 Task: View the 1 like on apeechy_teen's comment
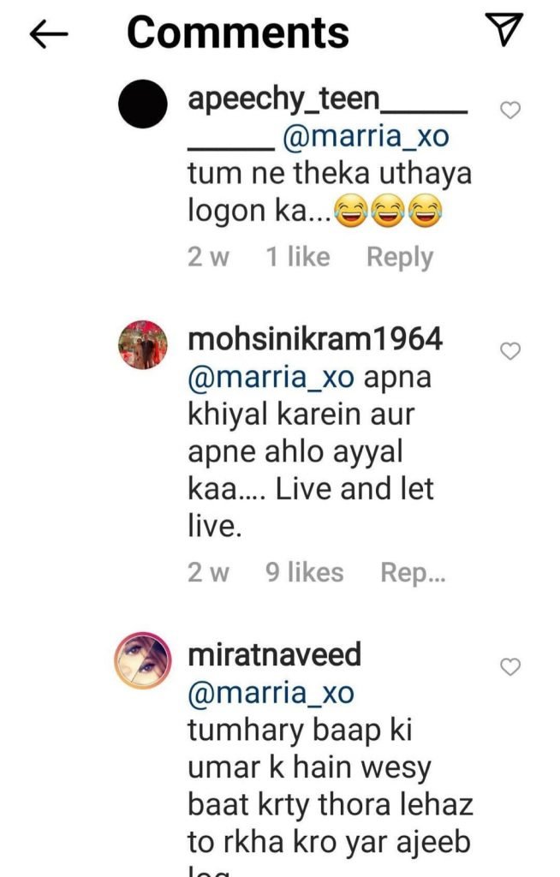point(297,257)
